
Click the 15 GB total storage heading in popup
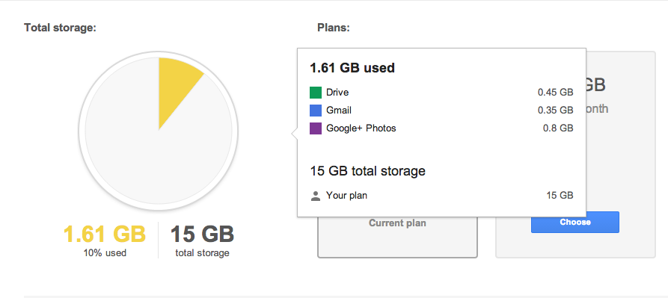coord(367,171)
